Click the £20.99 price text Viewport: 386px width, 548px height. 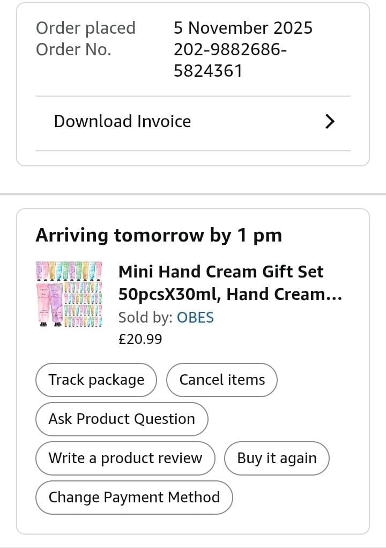click(x=140, y=339)
